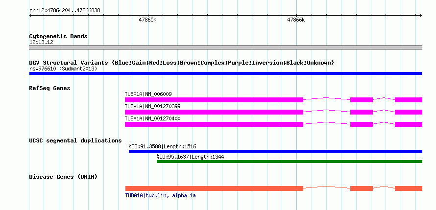Select the Cytogenetic Bands track title
Image resolution: width=436 pixels, height=210 pixels.
click(x=58, y=36)
